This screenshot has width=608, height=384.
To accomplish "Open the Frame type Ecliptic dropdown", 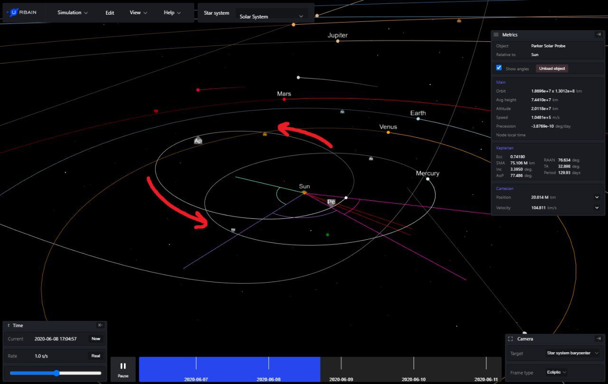I will point(556,373).
